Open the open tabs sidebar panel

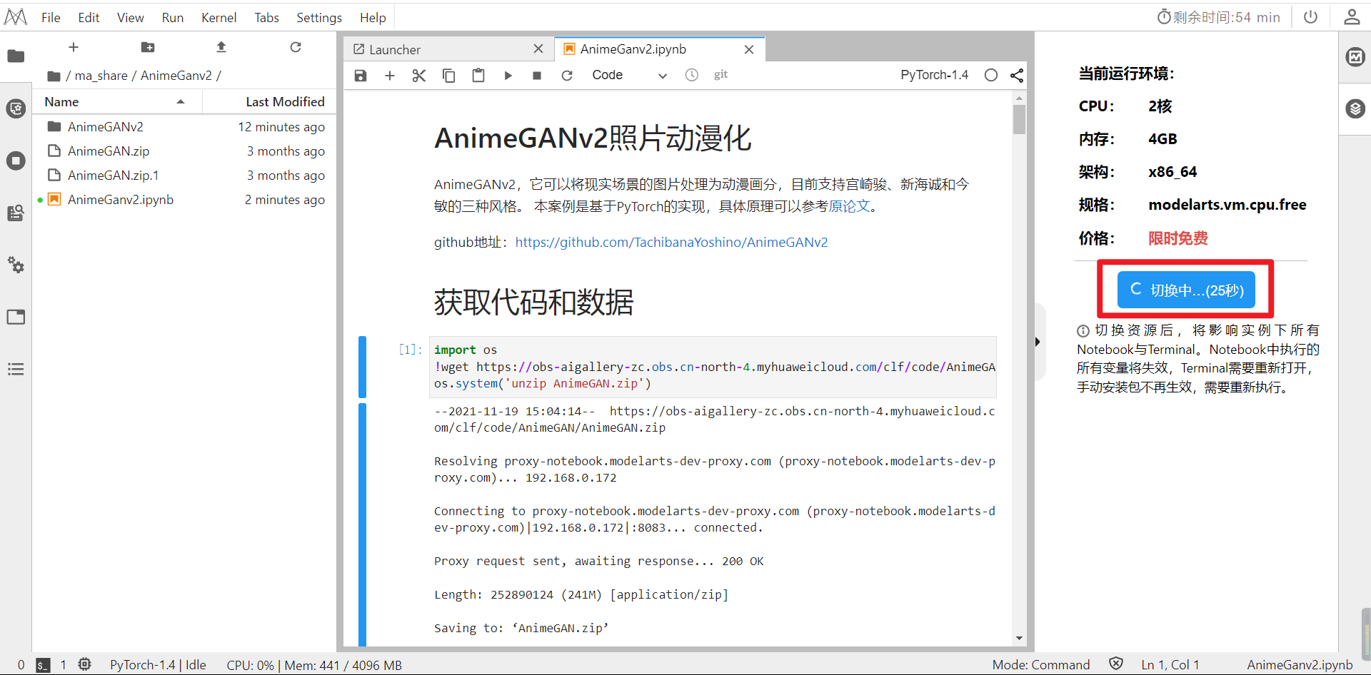point(16,317)
